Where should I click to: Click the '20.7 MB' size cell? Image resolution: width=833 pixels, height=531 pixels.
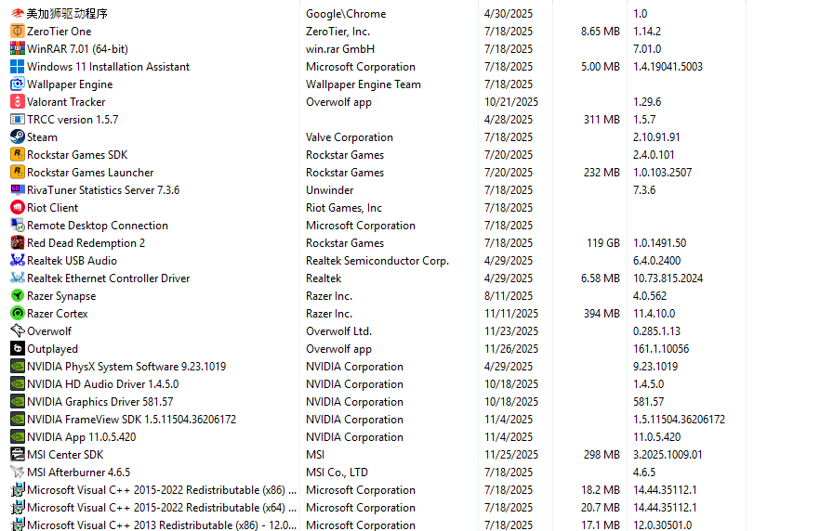(601, 507)
